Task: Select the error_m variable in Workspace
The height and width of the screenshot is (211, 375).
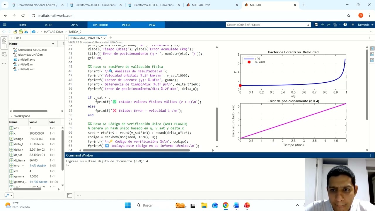Action: click(19, 166)
